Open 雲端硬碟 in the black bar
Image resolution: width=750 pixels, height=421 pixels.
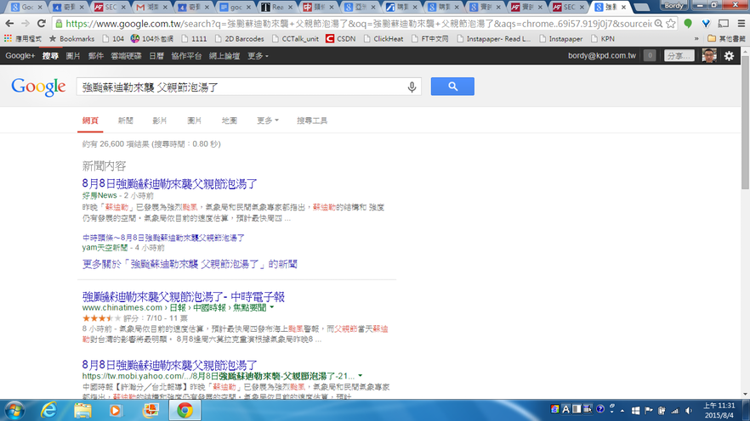click(x=126, y=56)
